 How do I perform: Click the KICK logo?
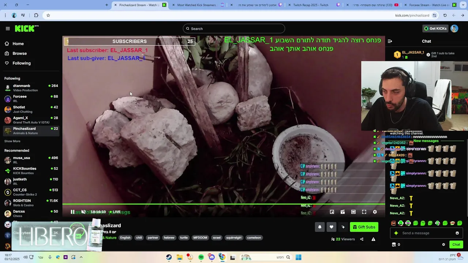coord(26,28)
